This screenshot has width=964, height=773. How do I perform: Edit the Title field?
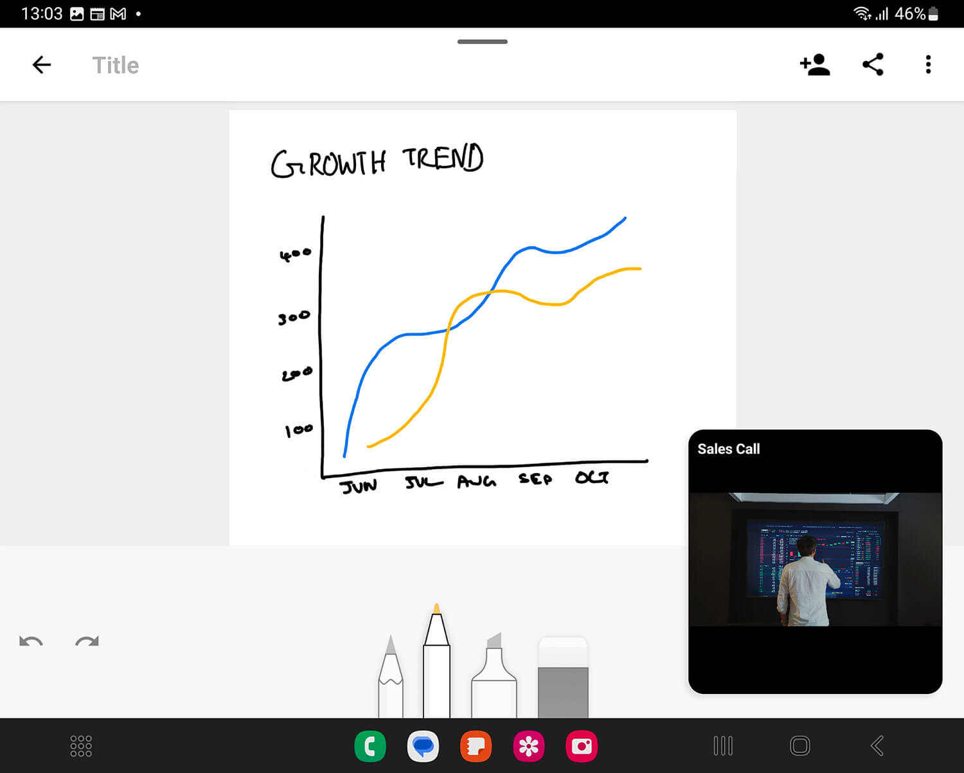point(116,65)
